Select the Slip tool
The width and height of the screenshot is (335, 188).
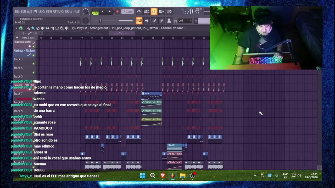pos(47,28)
